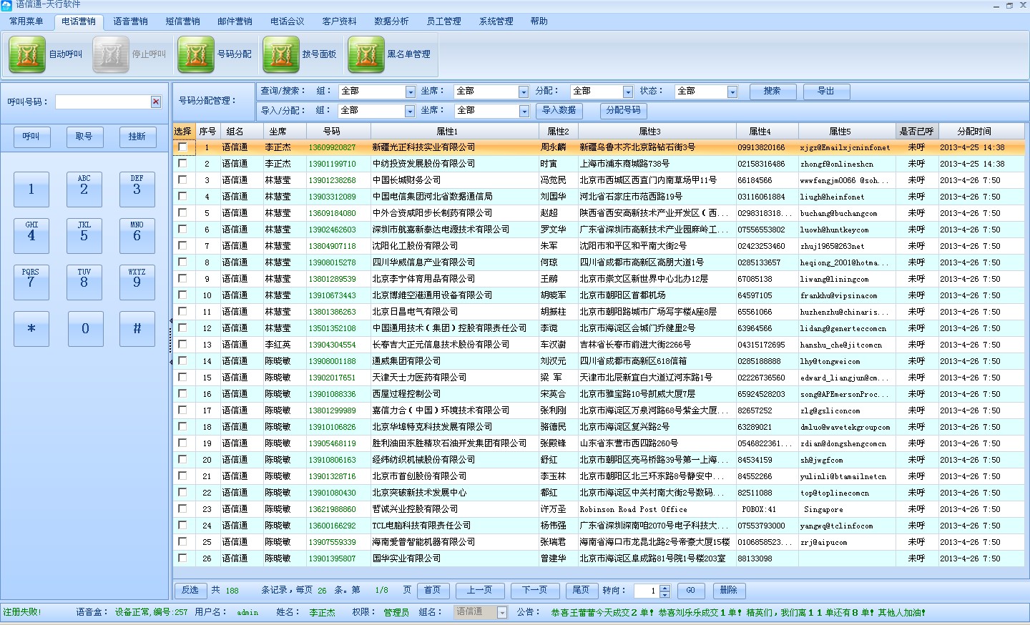Open the 号码分配 number allocation icon

pos(196,54)
